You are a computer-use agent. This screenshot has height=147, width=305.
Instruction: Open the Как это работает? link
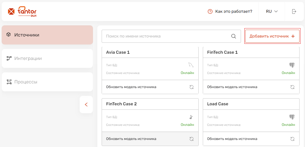[x=234, y=11]
